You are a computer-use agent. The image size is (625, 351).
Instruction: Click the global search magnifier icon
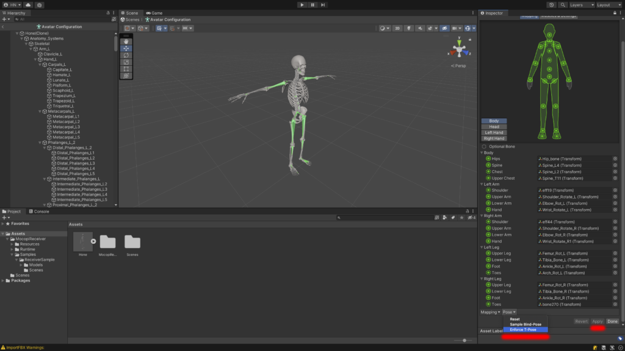(x=563, y=5)
